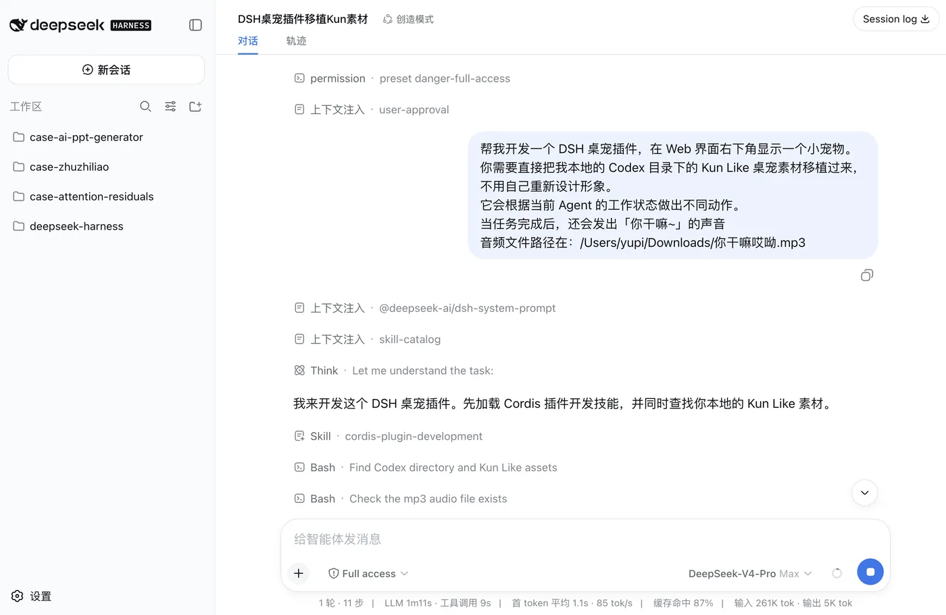Open deepseek-harness workspace

(106, 226)
